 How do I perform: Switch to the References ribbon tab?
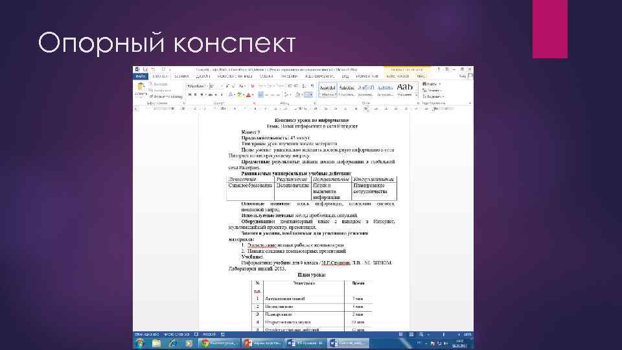(x=266, y=76)
